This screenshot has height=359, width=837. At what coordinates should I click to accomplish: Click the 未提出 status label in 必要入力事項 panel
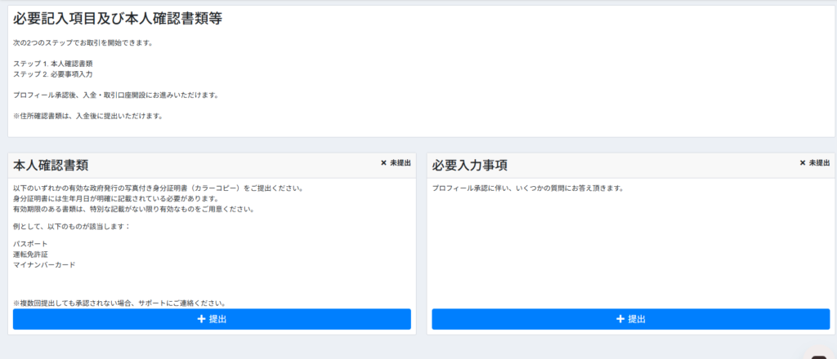[819, 163]
